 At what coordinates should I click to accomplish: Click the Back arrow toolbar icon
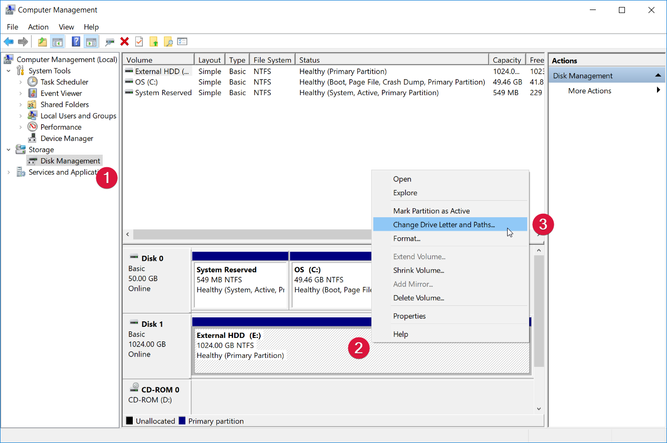click(9, 42)
